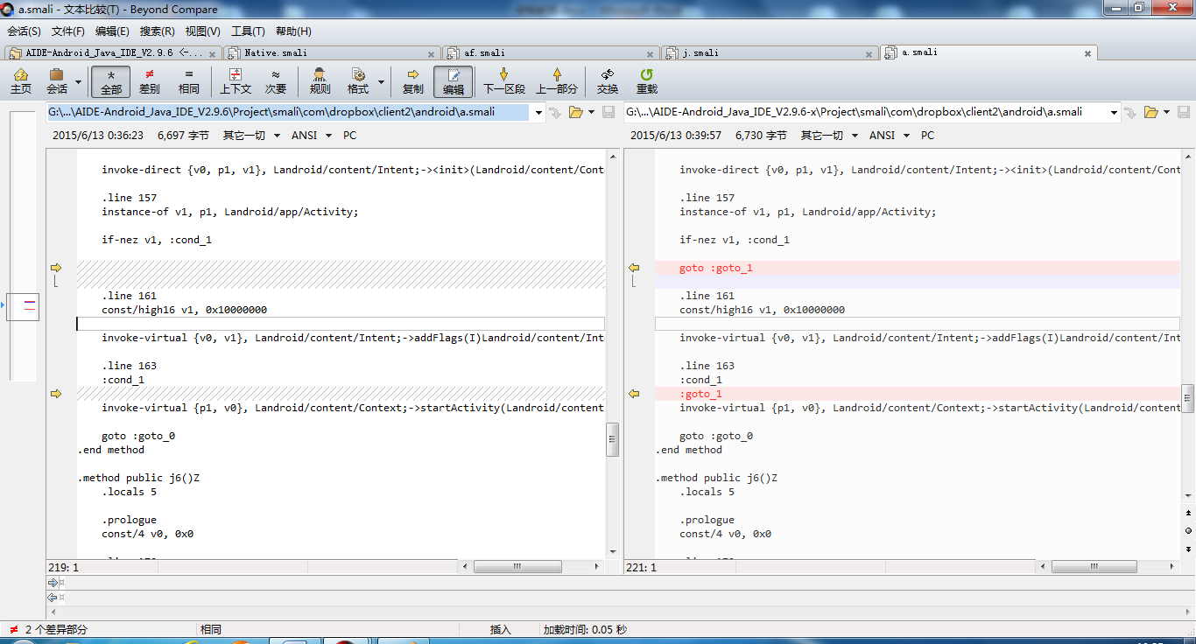Screen dimensions: 1196x644
Task: Open right pane 其它一切 file type dropdown
Action: coord(855,136)
